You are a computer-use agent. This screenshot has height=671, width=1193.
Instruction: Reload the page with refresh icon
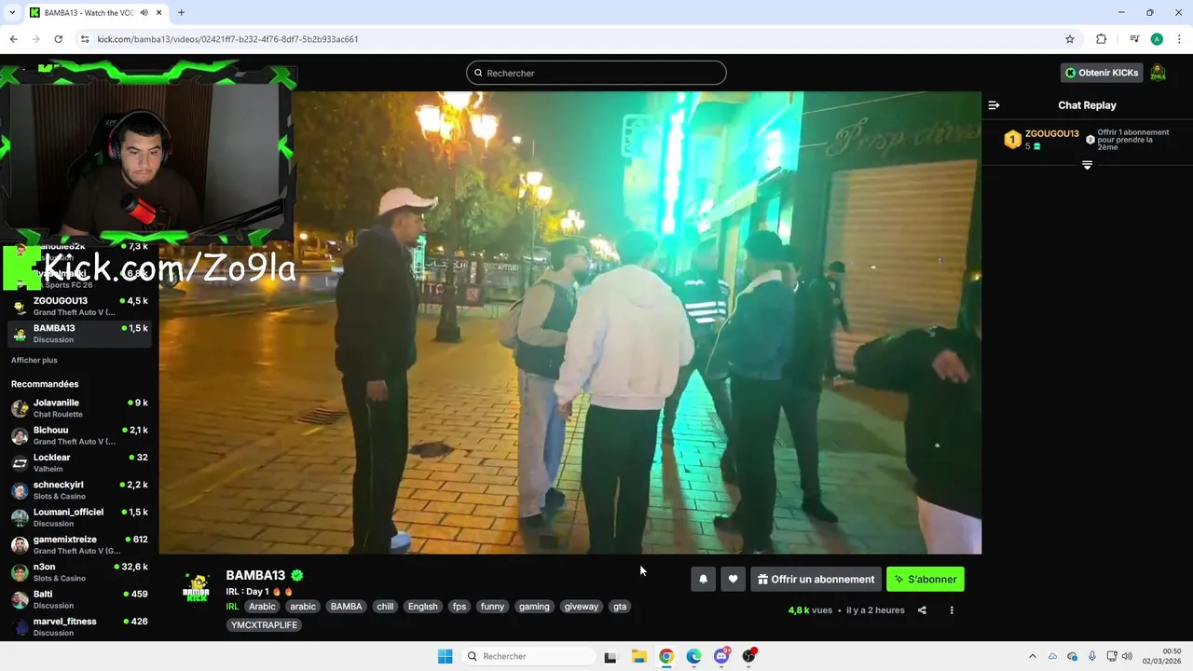pyautogui.click(x=58, y=39)
